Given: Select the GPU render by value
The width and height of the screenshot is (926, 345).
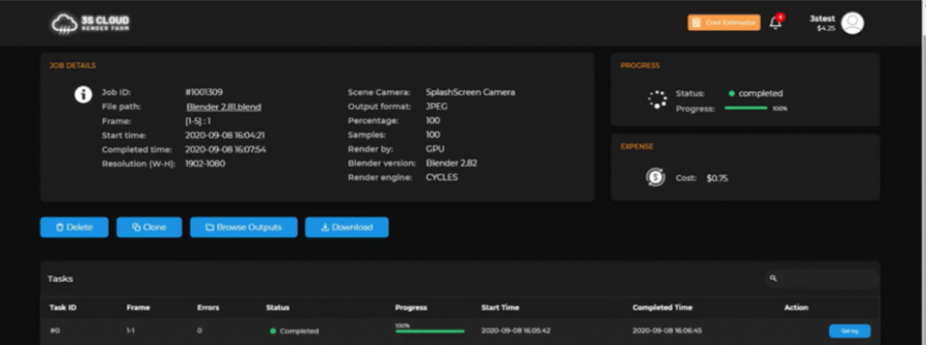Looking at the screenshot, I should click(435, 149).
